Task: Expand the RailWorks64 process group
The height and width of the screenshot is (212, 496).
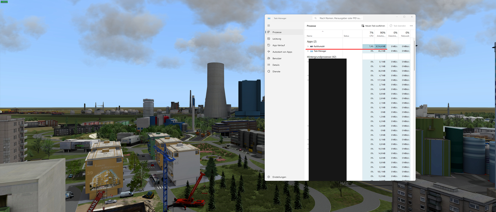Action: [x=308, y=46]
